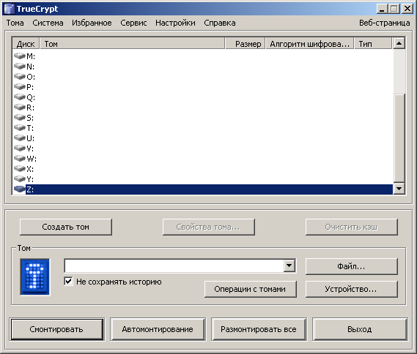Viewport: 417px width, 354px height.
Task: Click the TrueCrypt title bar icon
Action: (x=10, y=9)
